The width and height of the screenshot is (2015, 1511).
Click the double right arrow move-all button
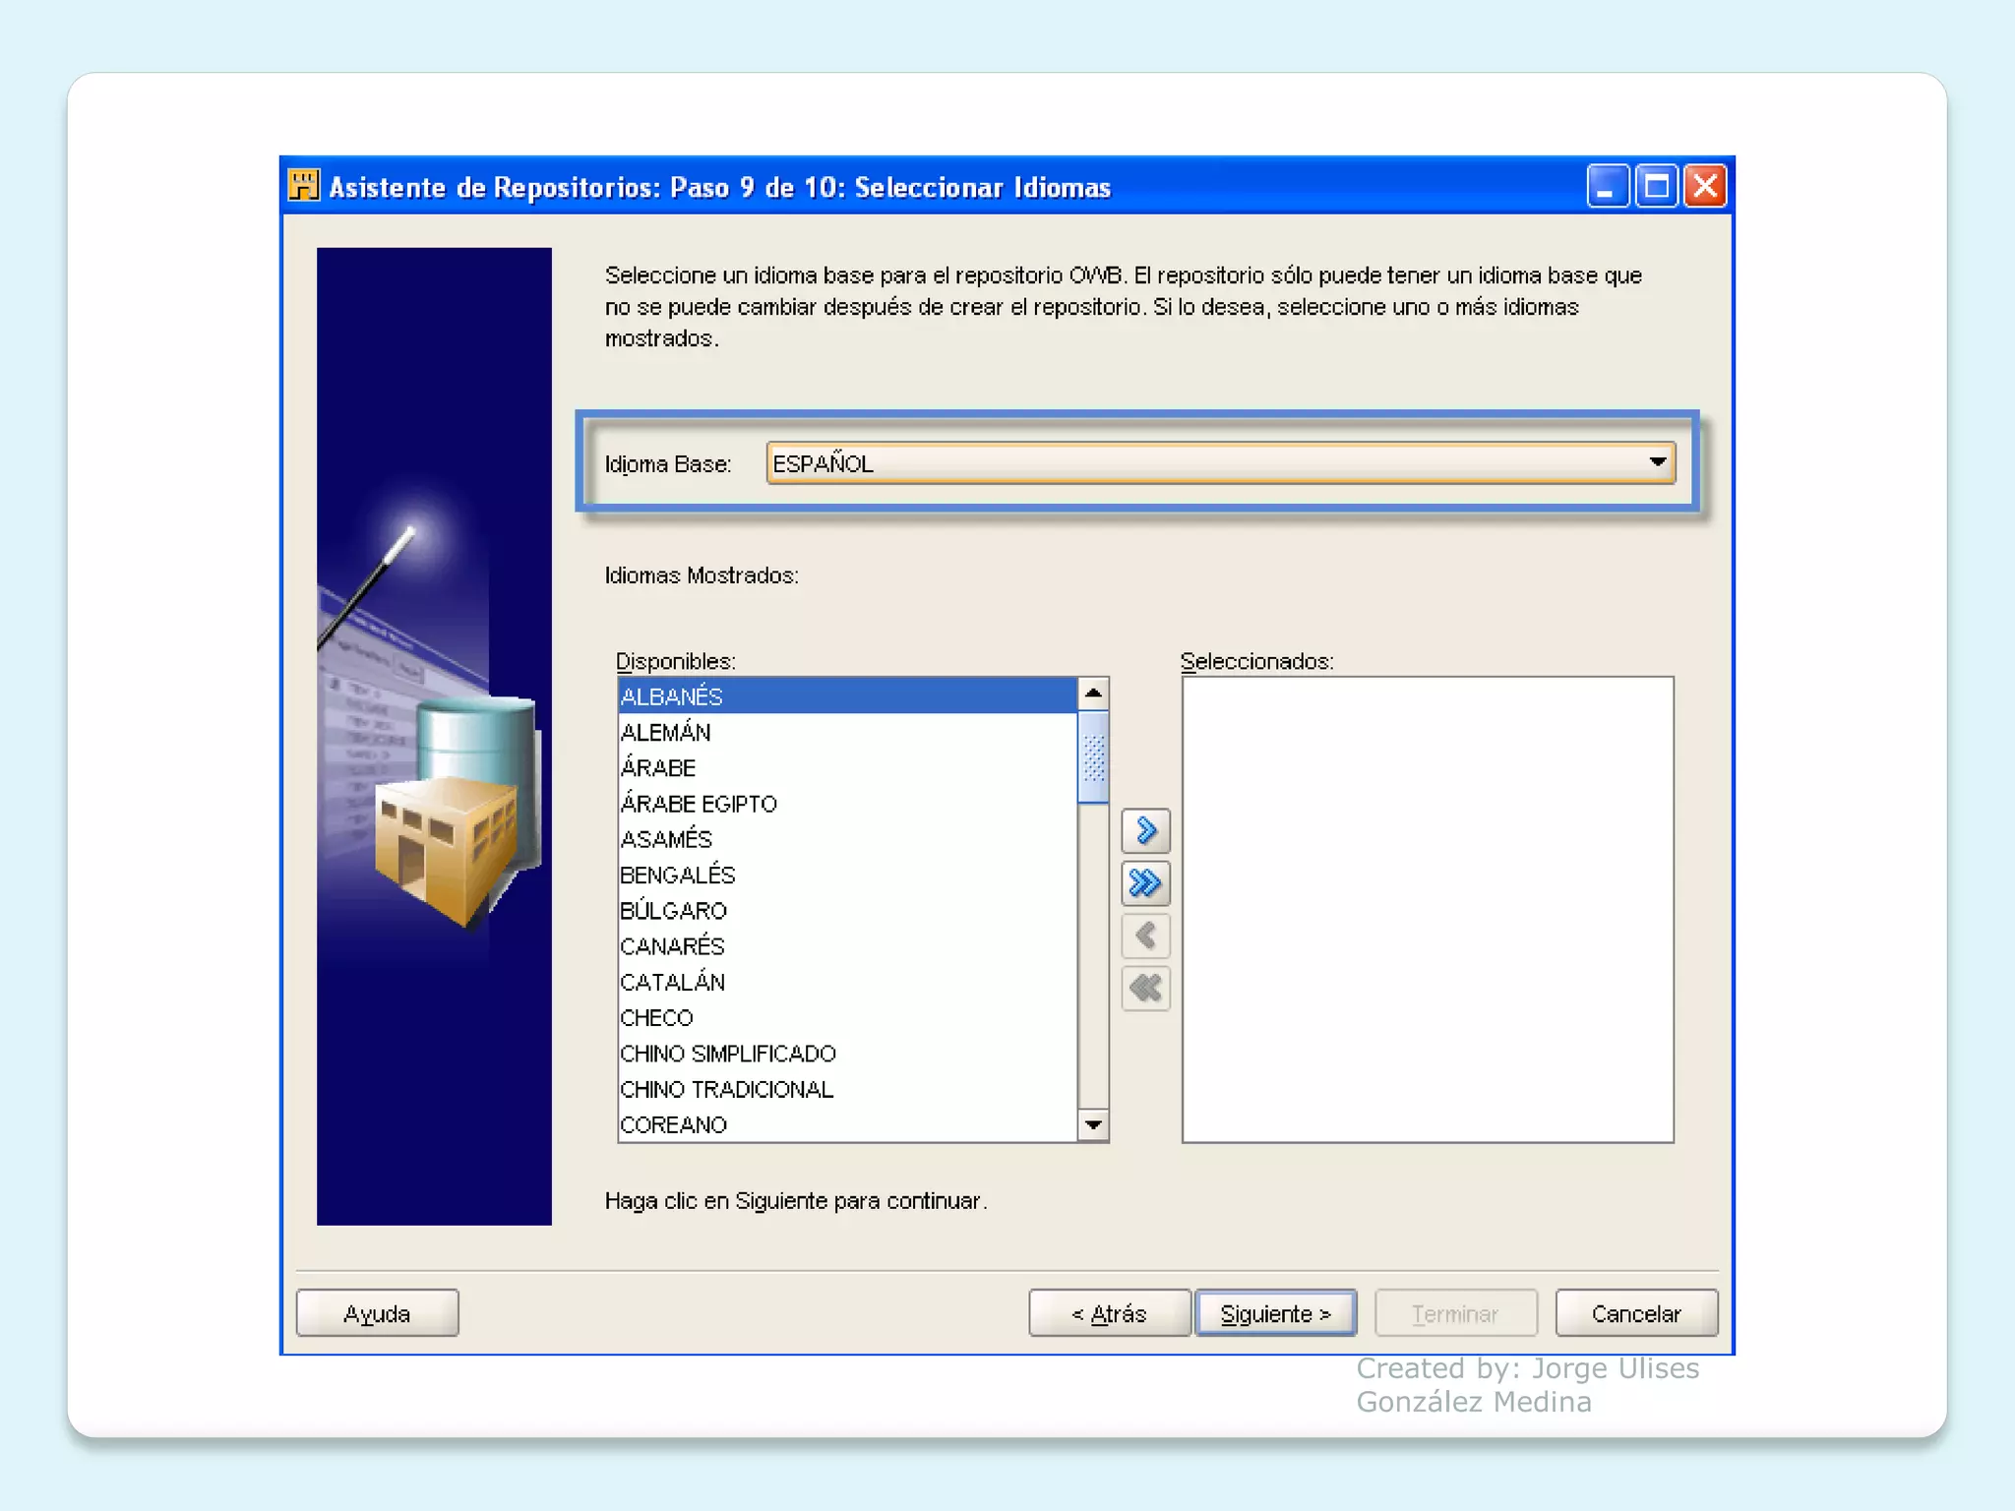(1145, 883)
